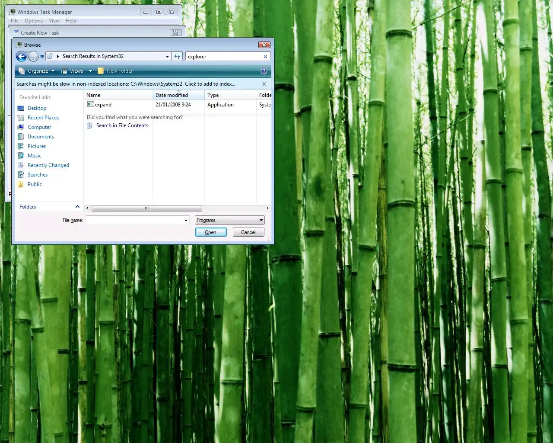Expand the address bar breadcrumb arrow

point(58,56)
